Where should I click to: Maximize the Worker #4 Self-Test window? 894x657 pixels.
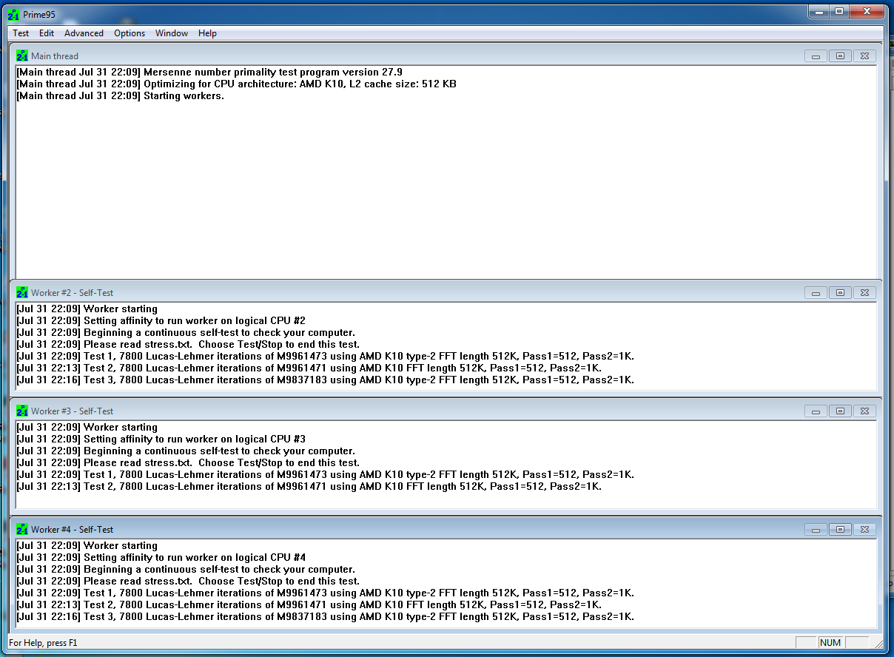click(840, 530)
